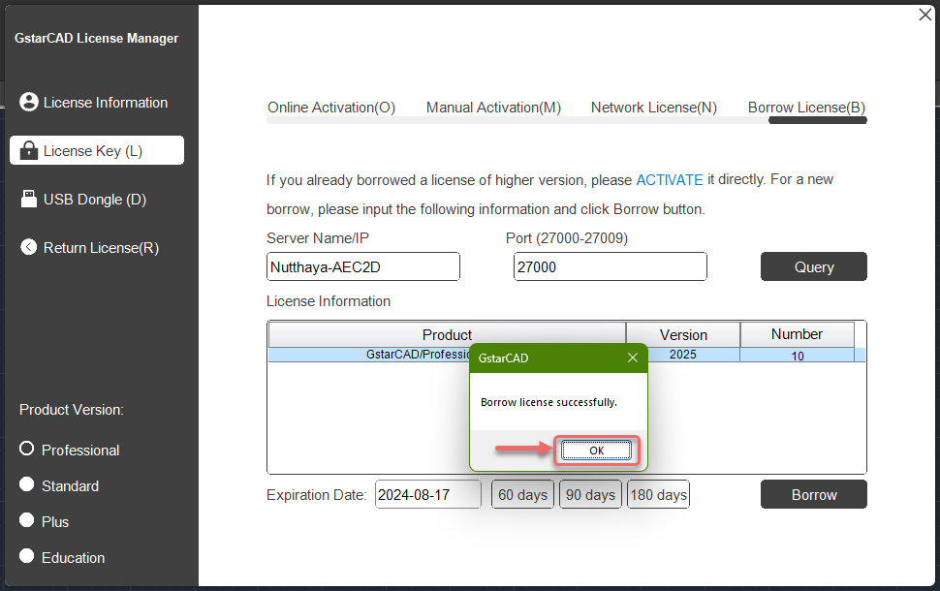Select the Education product version
The height and width of the screenshot is (591, 940).
28,557
